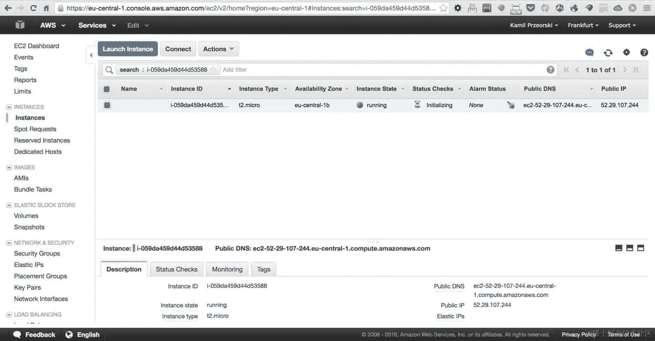Open the Edit dropdown in top bar
The height and width of the screenshot is (341, 655).
[x=138, y=25]
